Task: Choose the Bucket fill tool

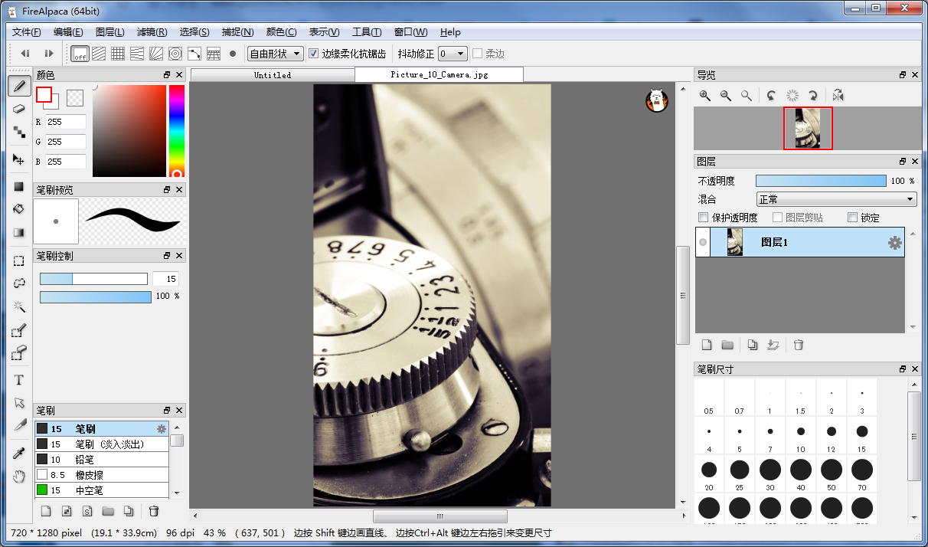Action: click(x=19, y=209)
